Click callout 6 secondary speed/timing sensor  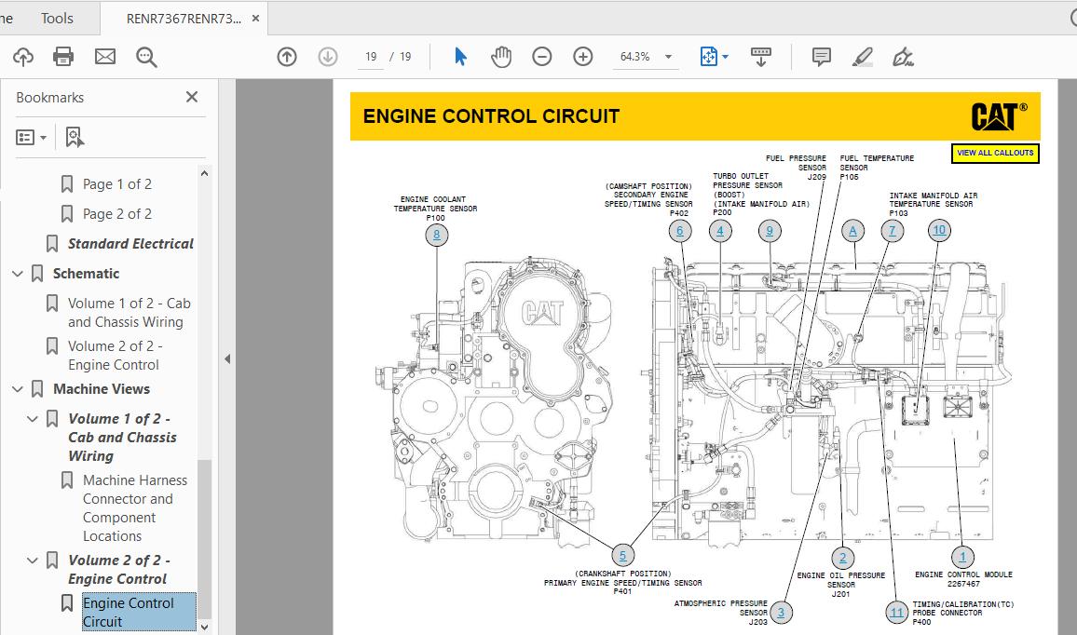coord(679,231)
